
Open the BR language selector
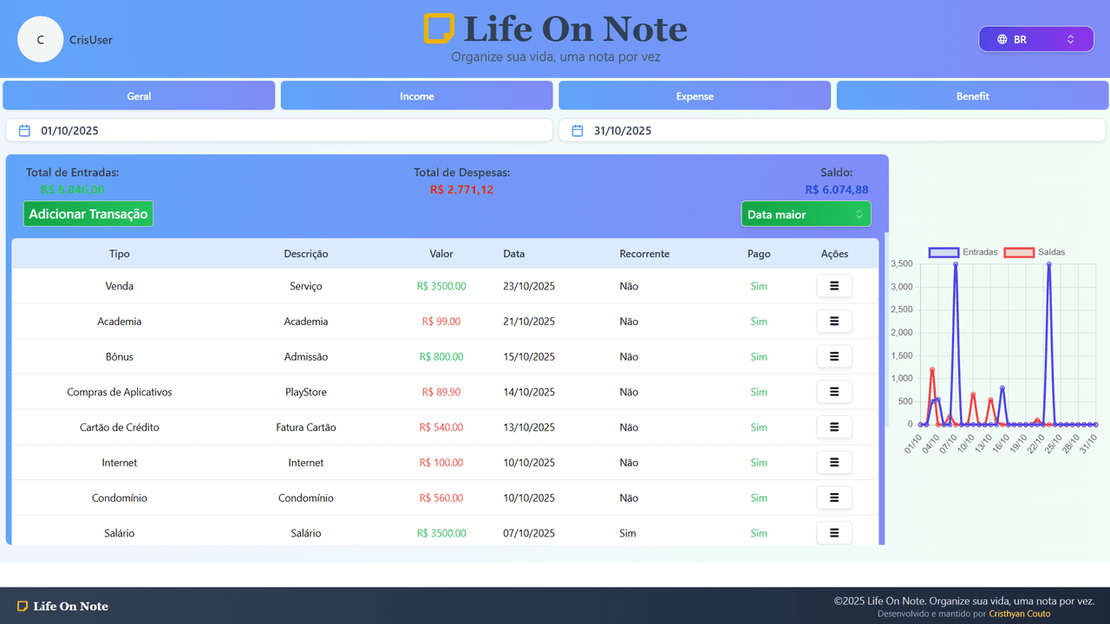(1035, 39)
